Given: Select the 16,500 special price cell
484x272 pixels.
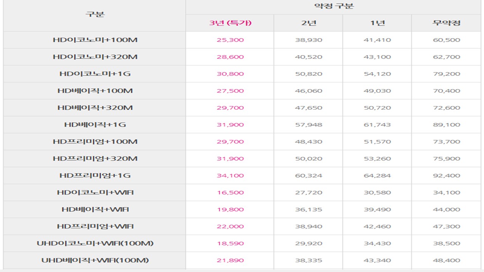Looking at the screenshot, I should click(x=230, y=193).
